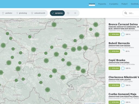Open the O projektu page
This screenshot has width=139, height=104.
pyautogui.click(x=114, y=4)
